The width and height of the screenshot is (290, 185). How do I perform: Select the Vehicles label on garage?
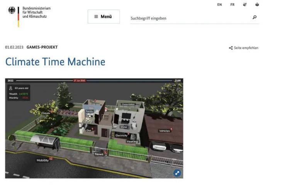165,131
